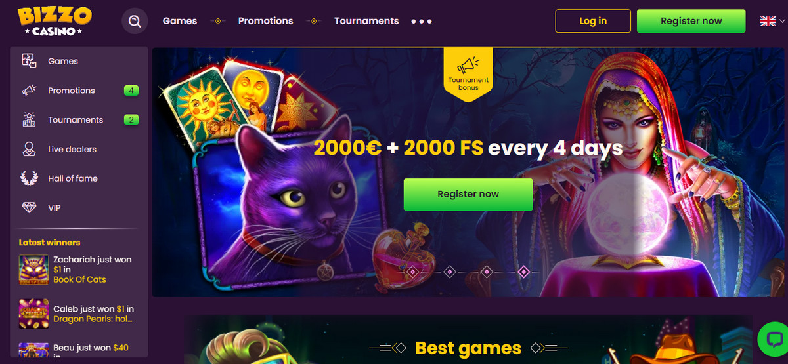
Task: Open the Book Of Cats winner link
Action: [79, 279]
